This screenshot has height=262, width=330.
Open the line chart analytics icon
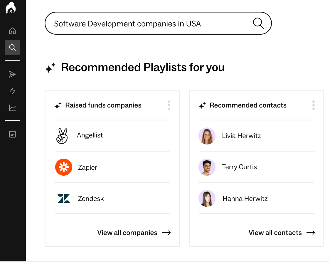(x=12, y=108)
